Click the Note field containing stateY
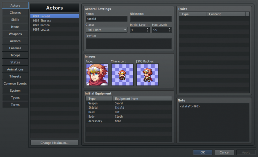 tap(214, 122)
